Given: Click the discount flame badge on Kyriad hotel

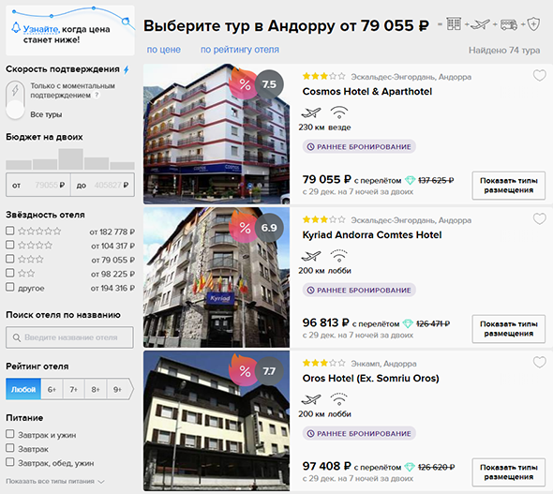Looking at the screenshot, I should [x=243, y=227].
